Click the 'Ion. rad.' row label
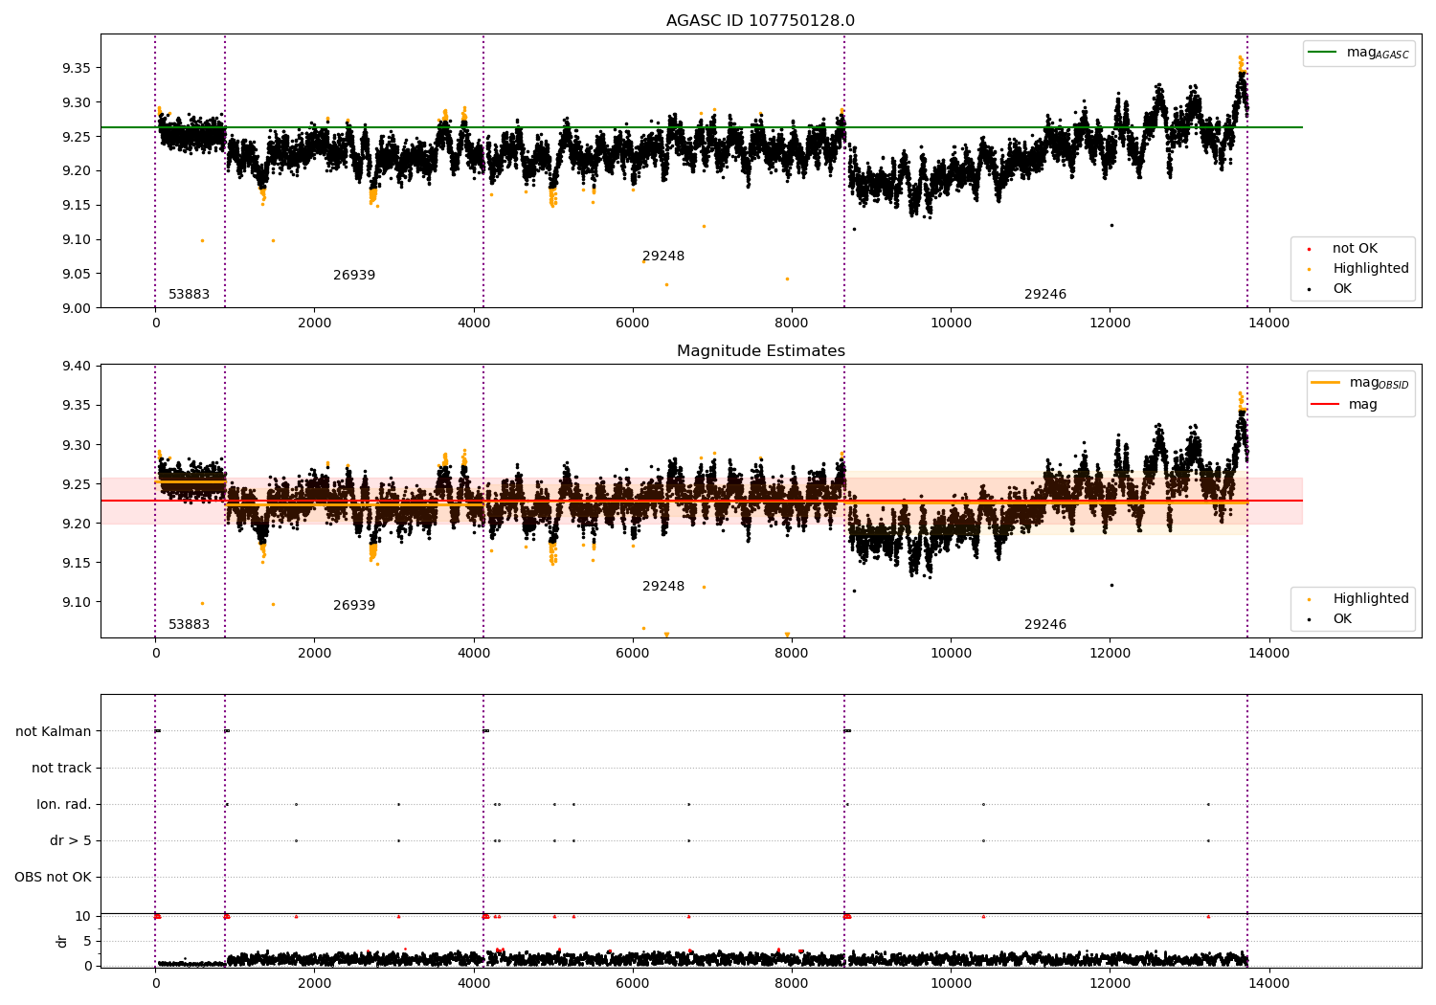Screen dimensions: 1436x1005 pyautogui.click(x=64, y=804)
